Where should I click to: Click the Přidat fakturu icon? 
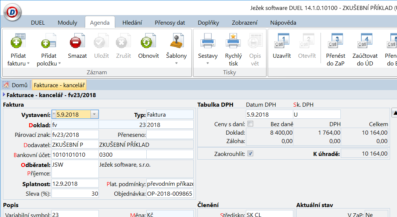tap(18, 41)
